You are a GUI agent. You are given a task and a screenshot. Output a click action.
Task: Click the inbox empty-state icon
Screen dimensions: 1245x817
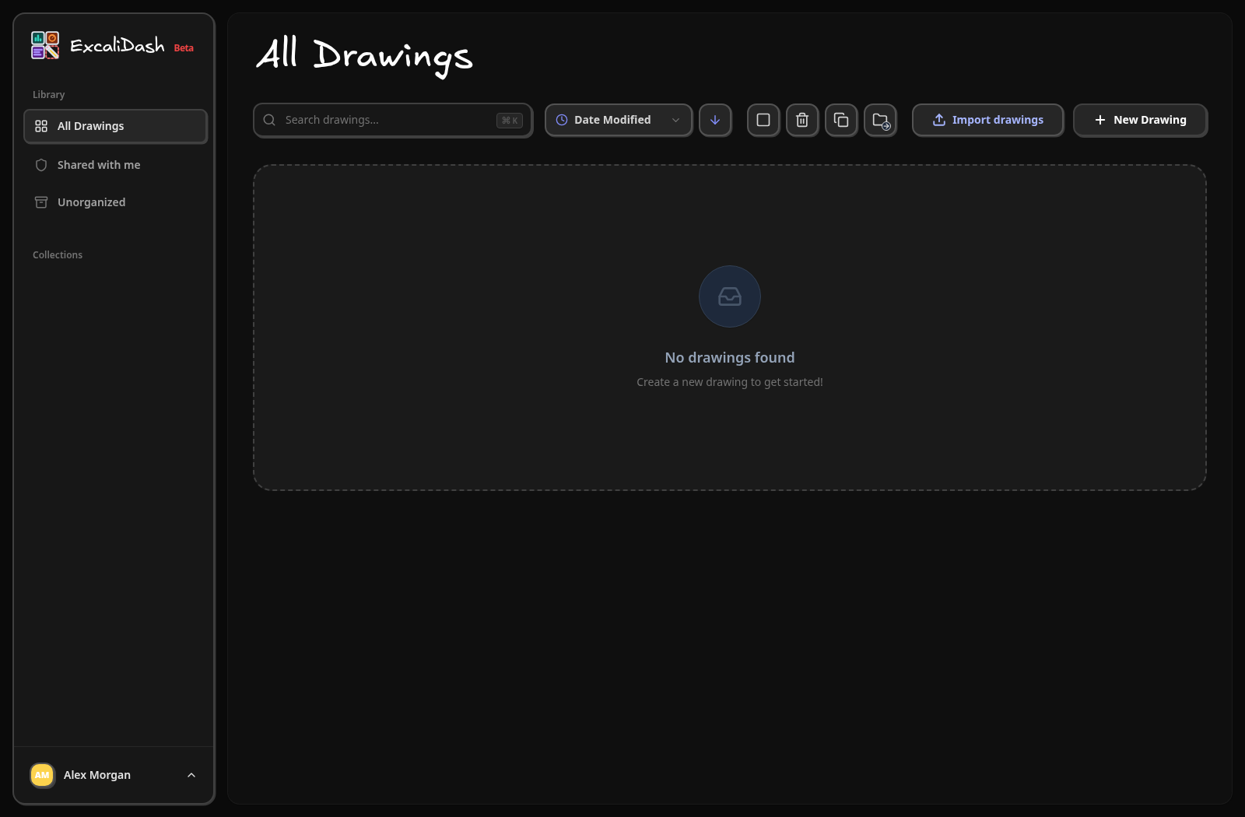point(730,296)
